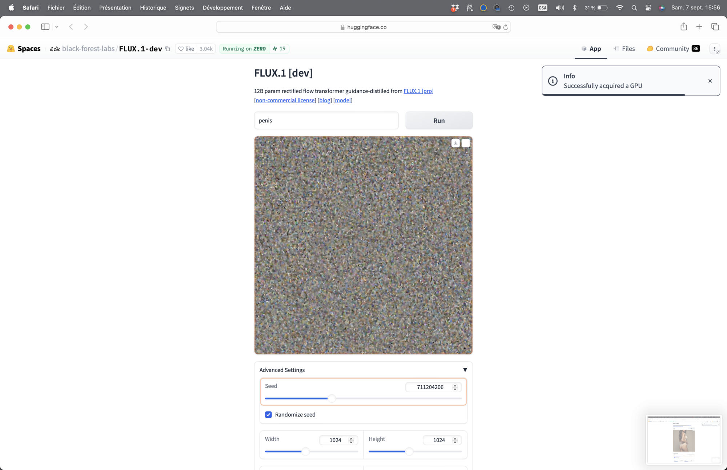Click the Width slider track

[x=327, y=451]
